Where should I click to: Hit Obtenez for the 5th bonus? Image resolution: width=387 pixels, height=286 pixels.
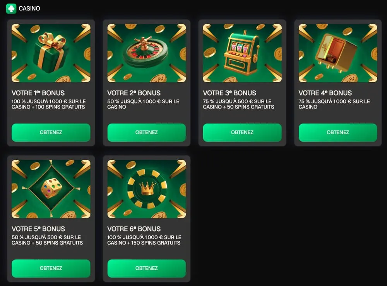pyautogui.click(x=51, y=268)
